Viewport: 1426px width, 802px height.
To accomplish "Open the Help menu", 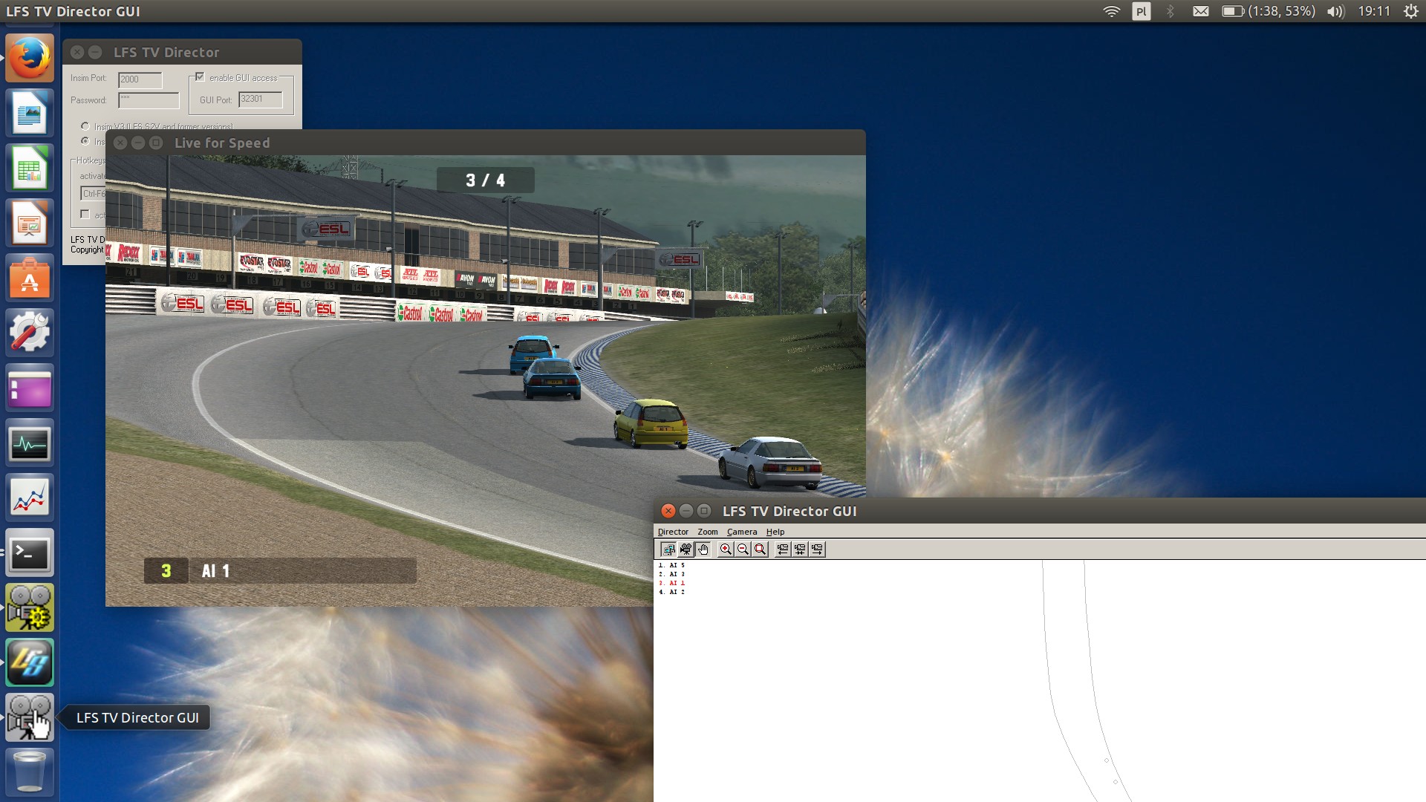I will 775,532.
